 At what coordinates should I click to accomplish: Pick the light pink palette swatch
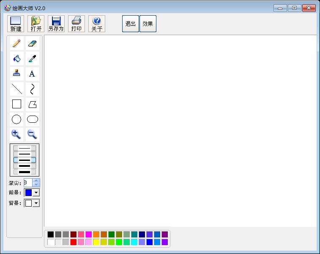(89, 242)
